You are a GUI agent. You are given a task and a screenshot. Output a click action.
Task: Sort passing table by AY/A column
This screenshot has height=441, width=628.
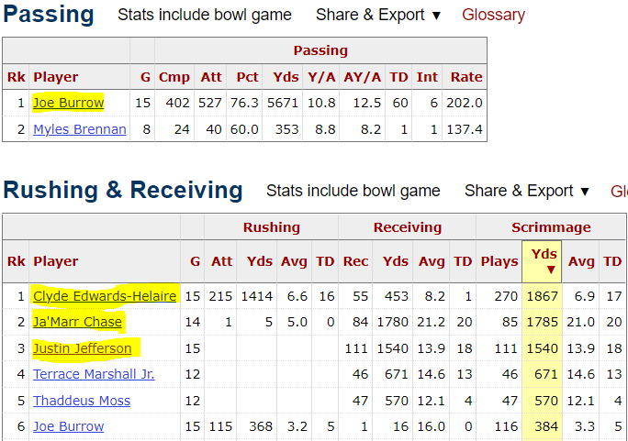[x=362, y=77]
